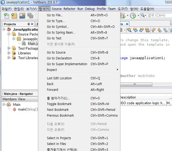
Task: Click the Profile Main Project icon
Action: point(133,16)
